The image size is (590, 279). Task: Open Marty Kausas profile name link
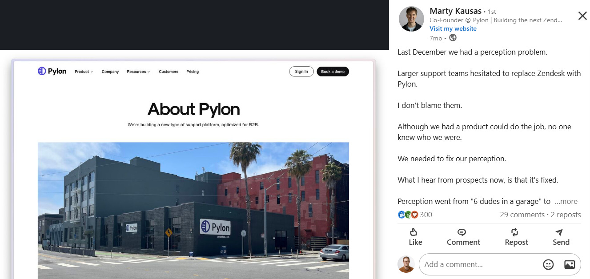(456, 11)
